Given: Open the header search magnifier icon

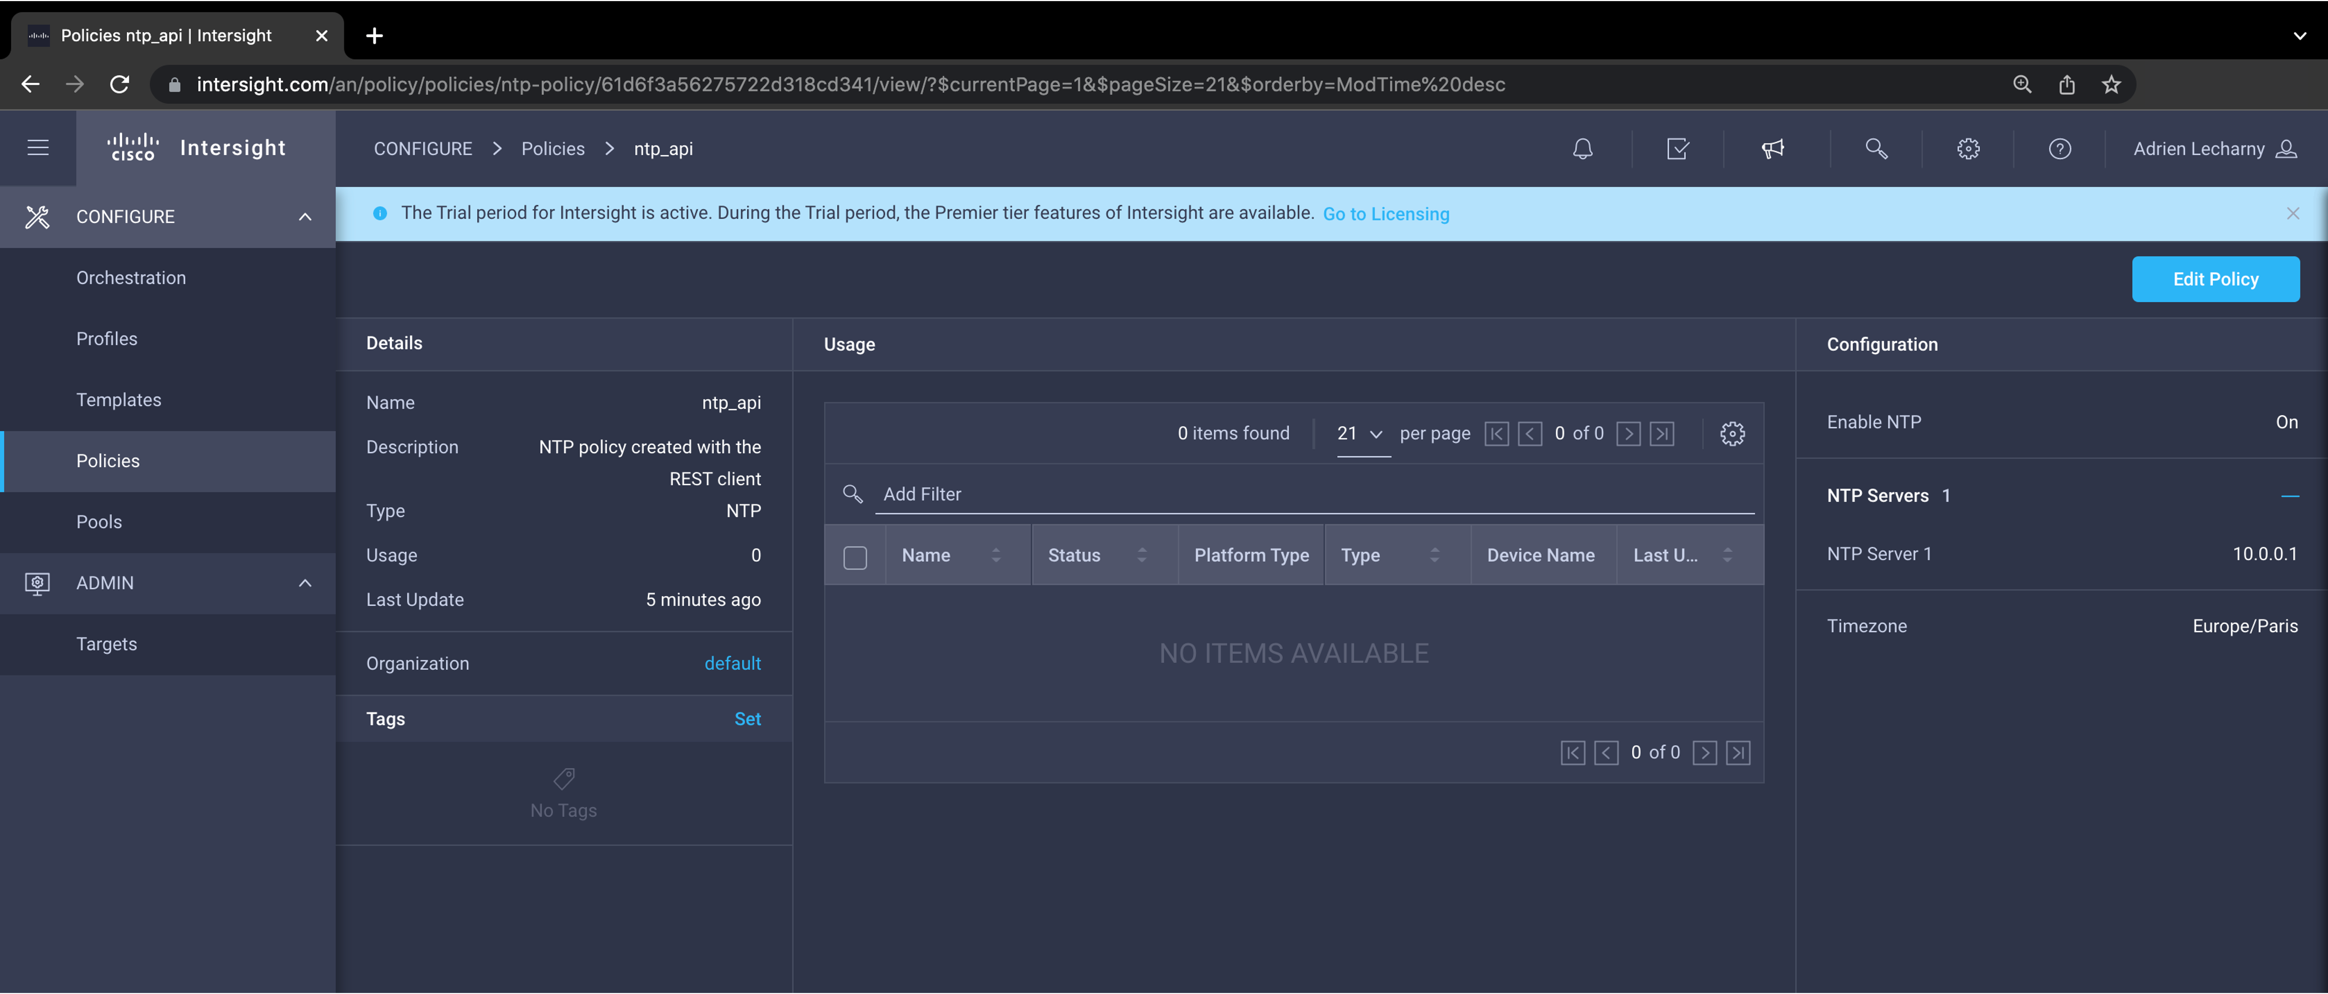Looking at the screenshot, I should coord(1876,149).
